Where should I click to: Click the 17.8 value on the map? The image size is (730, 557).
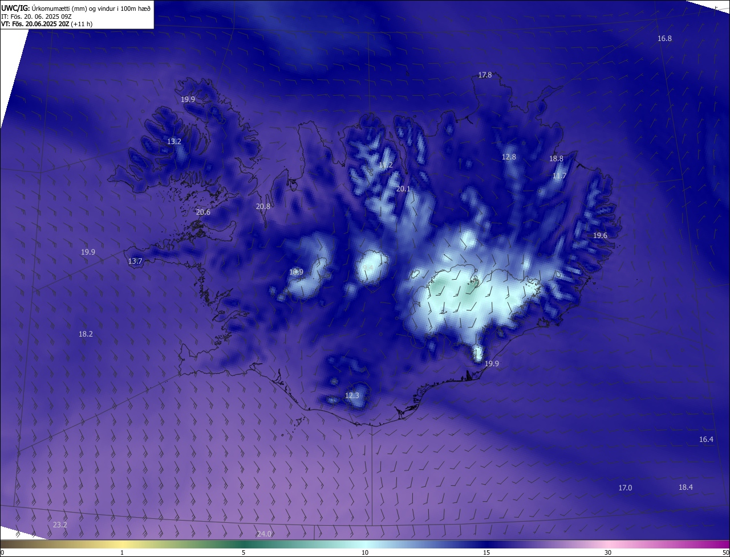click(485, 75)
